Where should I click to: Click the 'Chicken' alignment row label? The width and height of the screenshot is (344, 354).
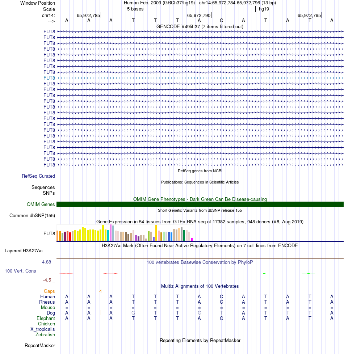[46, 324]
